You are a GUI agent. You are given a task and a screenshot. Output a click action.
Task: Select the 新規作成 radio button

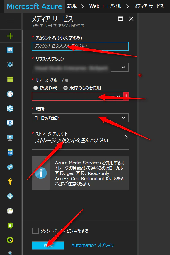[x=35, y=88]
